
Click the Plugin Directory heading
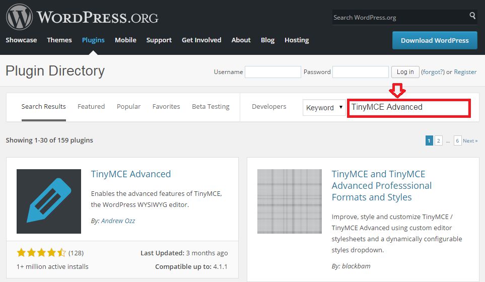tap(55, 71)
